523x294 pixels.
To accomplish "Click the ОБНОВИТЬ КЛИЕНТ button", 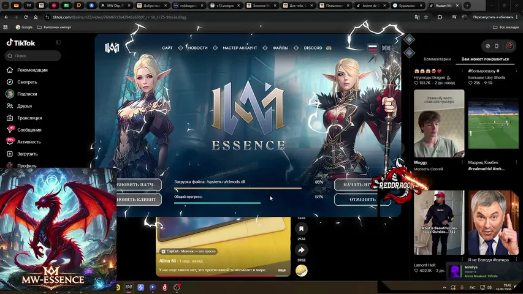I will coord(139,199).
